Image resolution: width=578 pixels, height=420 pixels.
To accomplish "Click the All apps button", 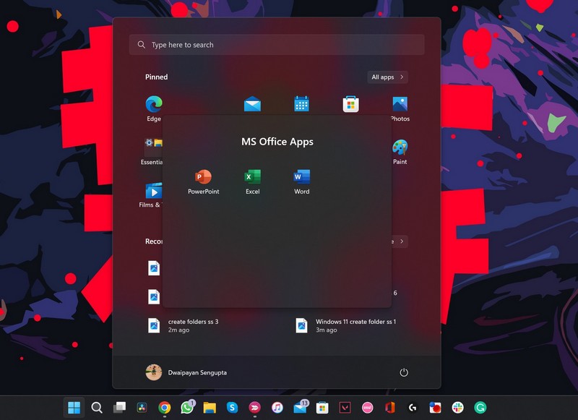I will [387, 77].
